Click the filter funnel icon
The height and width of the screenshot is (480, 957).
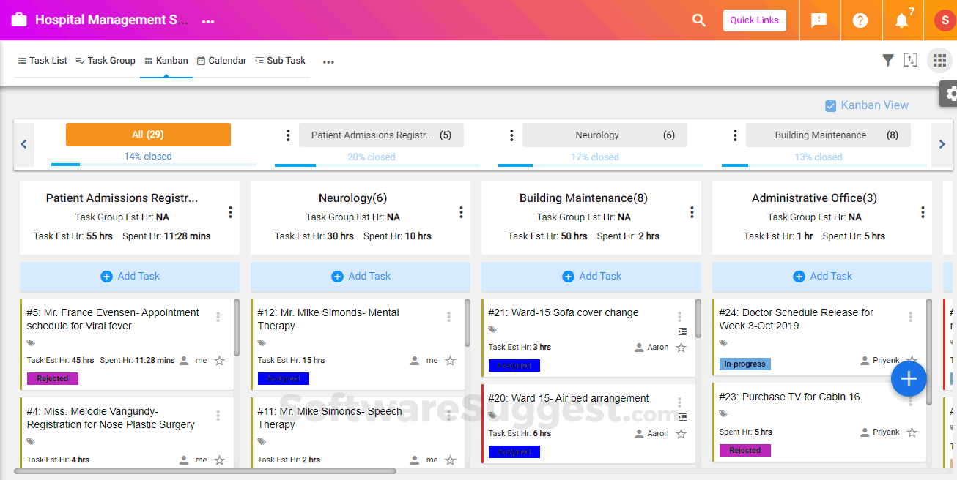887,61
